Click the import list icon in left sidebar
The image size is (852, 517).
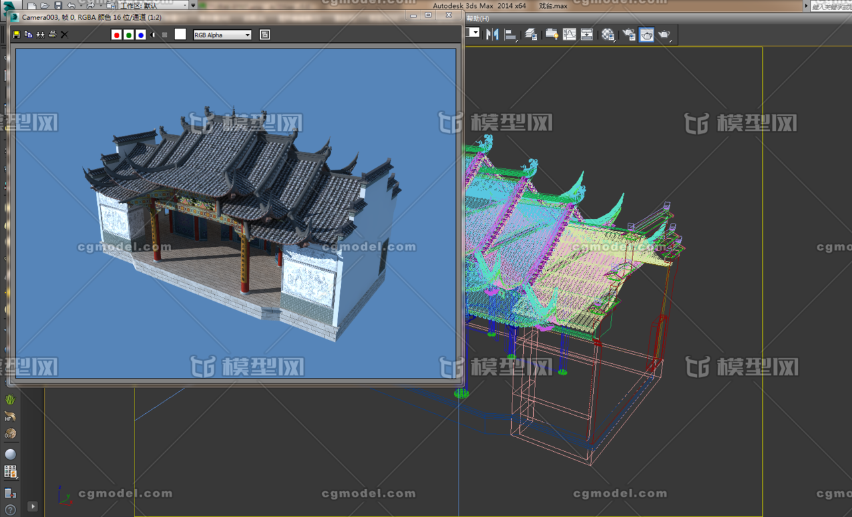(10, 493)
